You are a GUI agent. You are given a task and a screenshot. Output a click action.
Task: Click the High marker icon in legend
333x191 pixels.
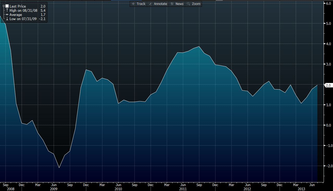click(7, 10)
